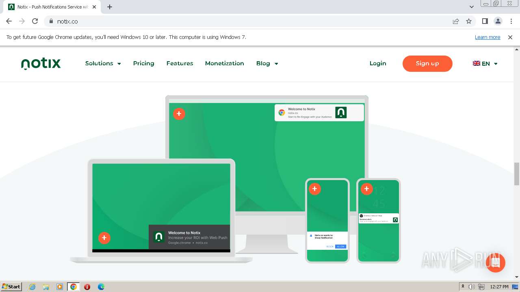
Task: Open the media player taskbar icon
Action: point(60,287)
